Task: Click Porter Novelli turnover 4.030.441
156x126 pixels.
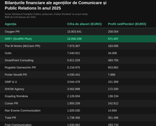Action: point(74,75)
